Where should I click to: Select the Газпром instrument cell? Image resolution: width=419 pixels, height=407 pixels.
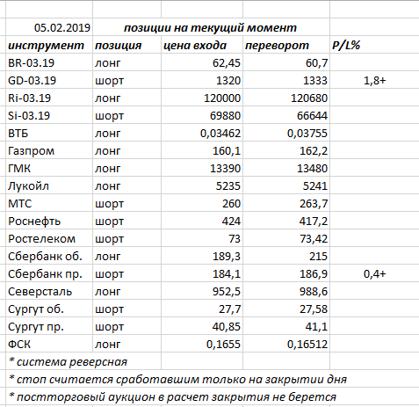(x=49, y=150)
